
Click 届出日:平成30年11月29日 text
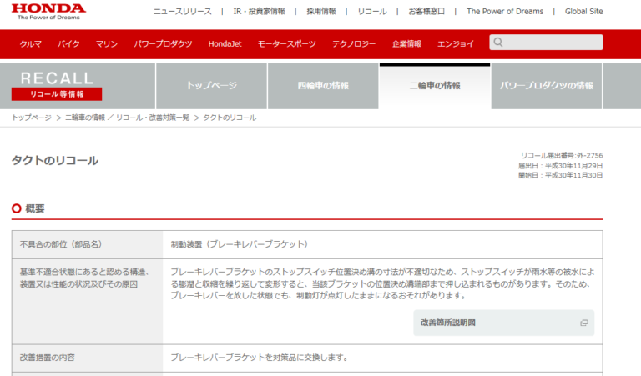pos(561,166)
